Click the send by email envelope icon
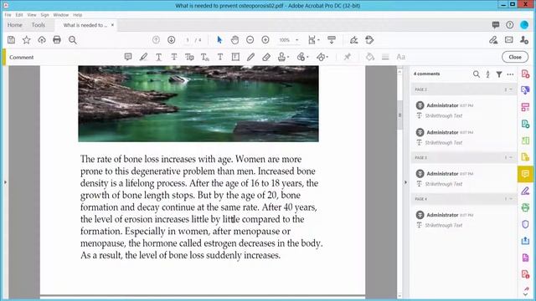Screen dimensions: 536x301 click(508, 40)
